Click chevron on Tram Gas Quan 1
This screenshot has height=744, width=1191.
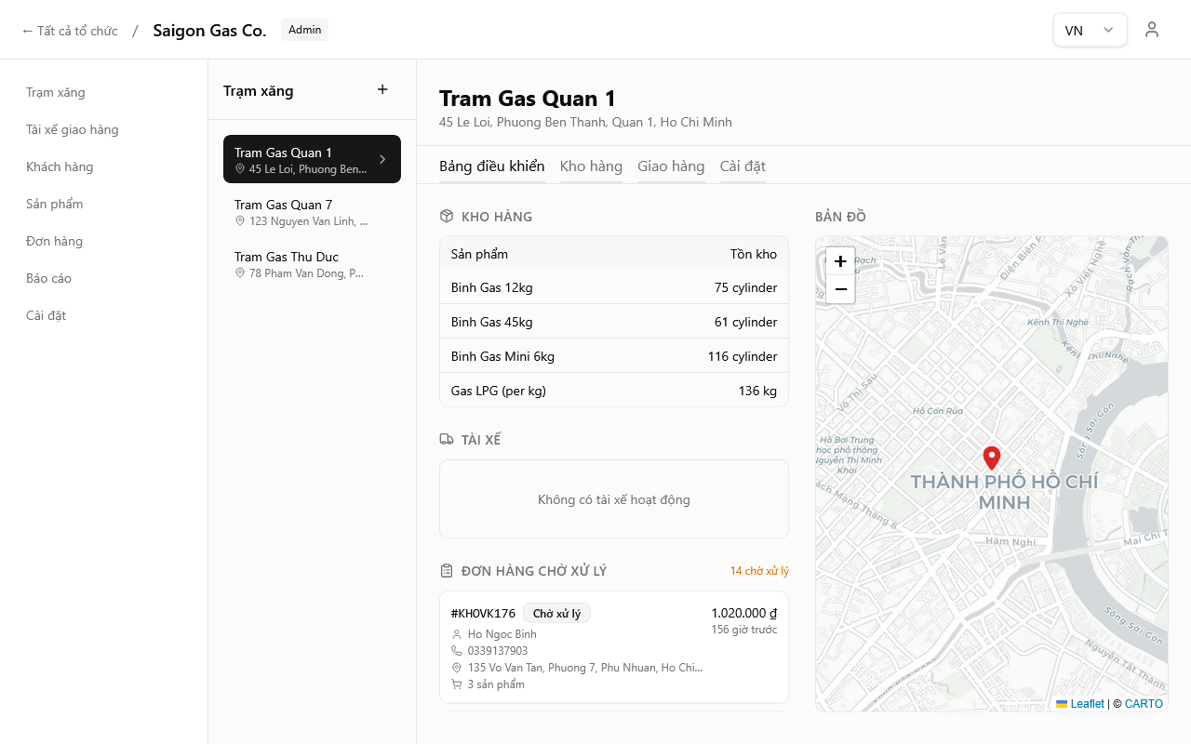pyautogui.click(x=382, y=159)
